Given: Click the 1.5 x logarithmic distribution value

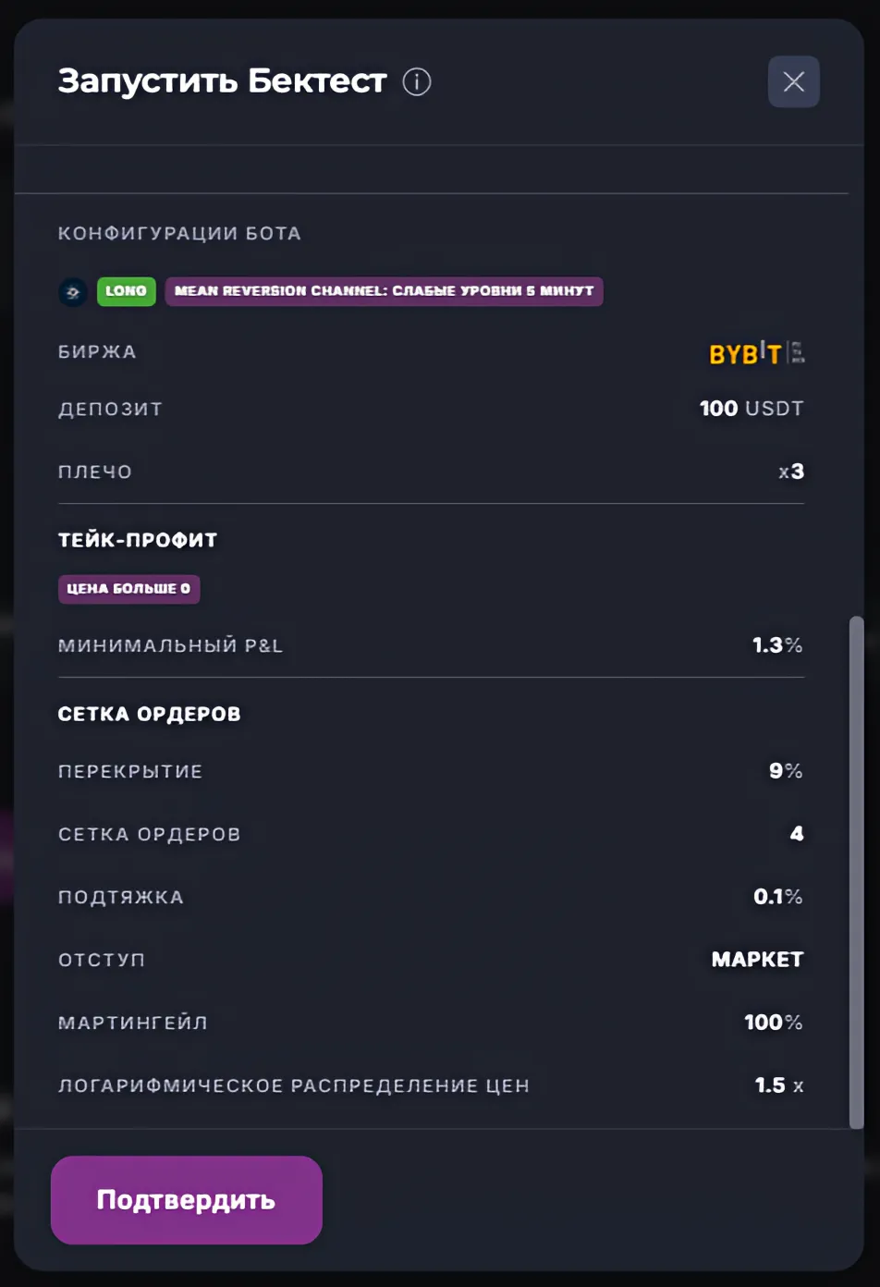Looking at the screenshot, I should [x=778, y=1085].
